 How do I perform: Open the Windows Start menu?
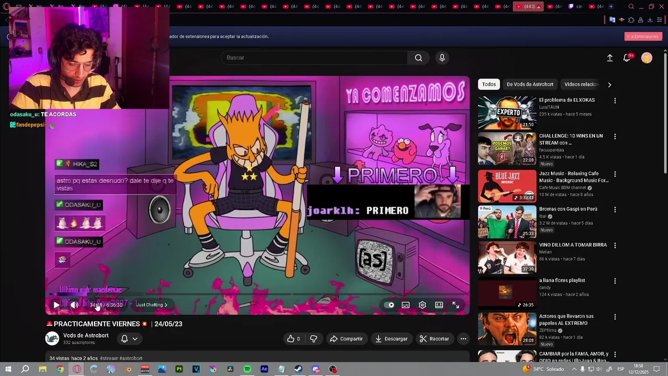(8, 369)
